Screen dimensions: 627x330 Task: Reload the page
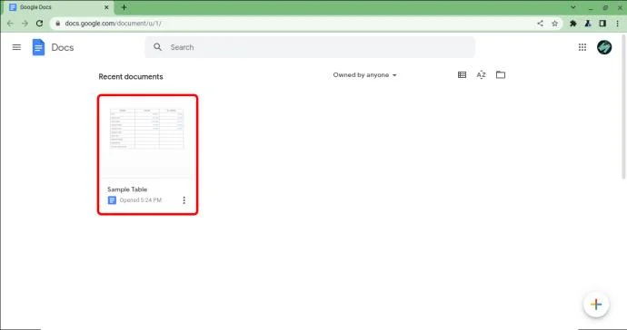pyautogui.click(x=39, y=24)
